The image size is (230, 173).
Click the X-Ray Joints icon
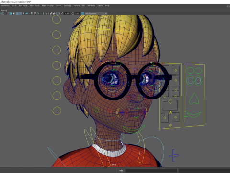57,13
